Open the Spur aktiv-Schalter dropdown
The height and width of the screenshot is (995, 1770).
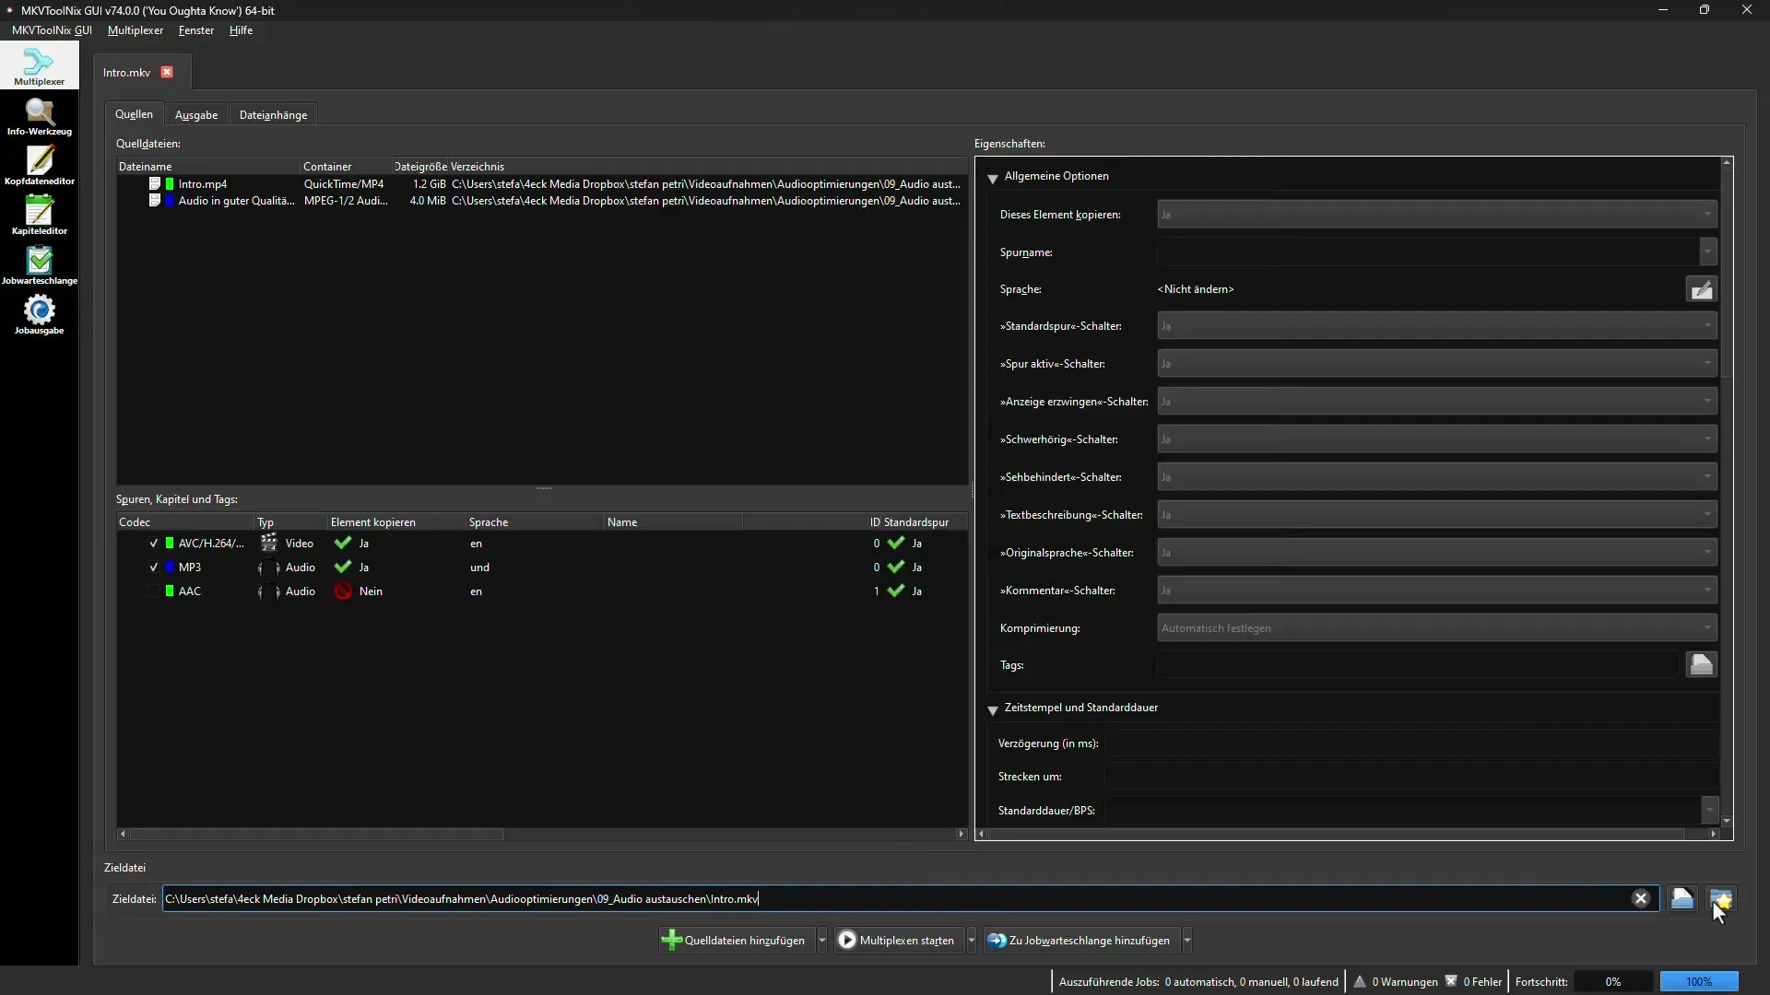tap(1436, 364)
